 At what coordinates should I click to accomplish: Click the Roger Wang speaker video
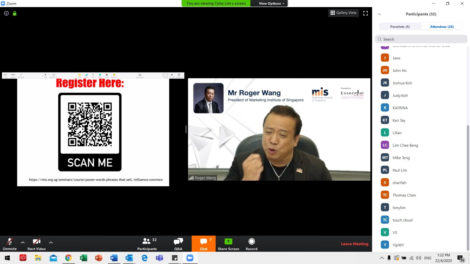tap(279, 129)
